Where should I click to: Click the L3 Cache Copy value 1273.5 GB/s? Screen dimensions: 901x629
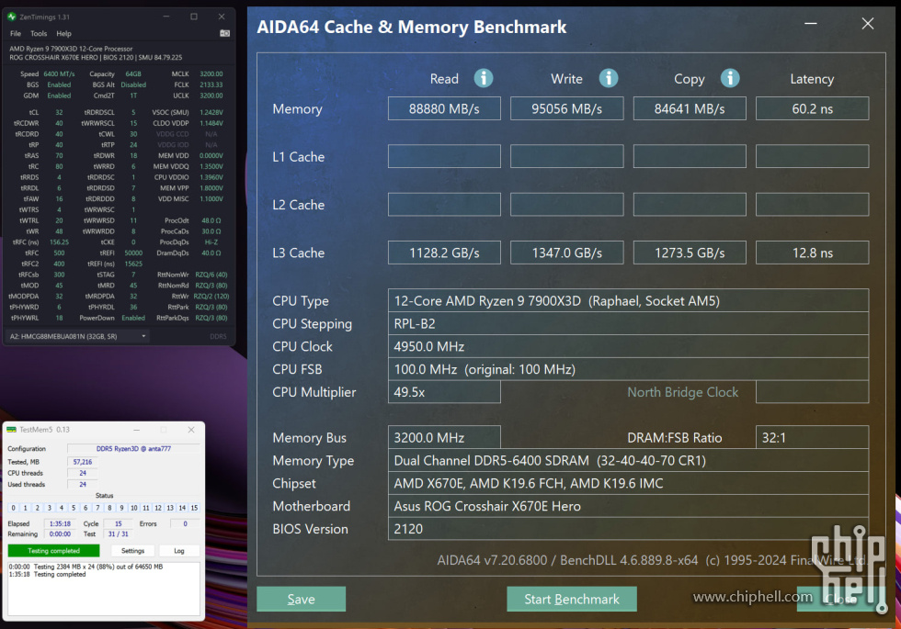pos(690,253)
